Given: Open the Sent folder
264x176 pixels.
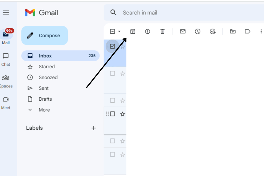Looking at the screenshot, I should [x=44, y=88].
